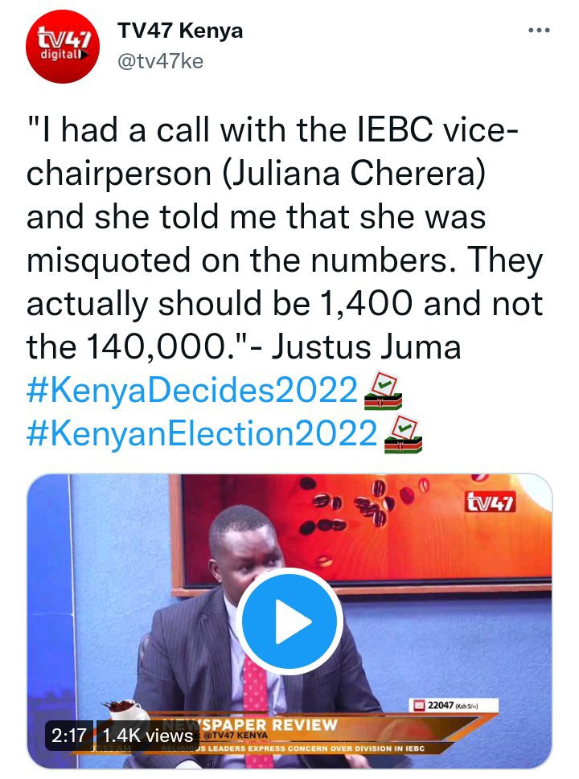Click the 2:17 video duration badge
Image resolution: width=579 pixels, height=779 pixels.
(x=69, y=736)
